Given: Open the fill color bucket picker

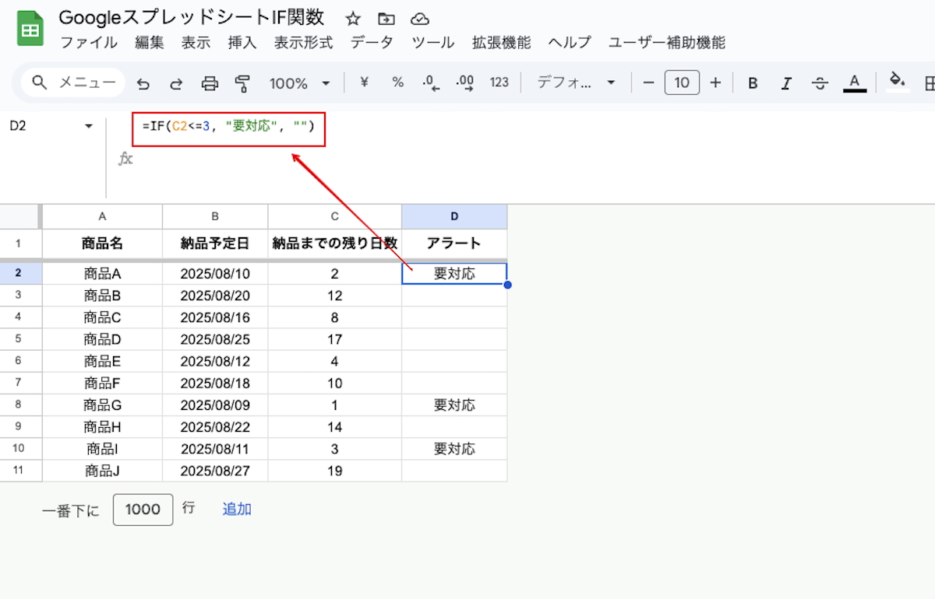Looking at the screenshot, I should coord(898,82).
